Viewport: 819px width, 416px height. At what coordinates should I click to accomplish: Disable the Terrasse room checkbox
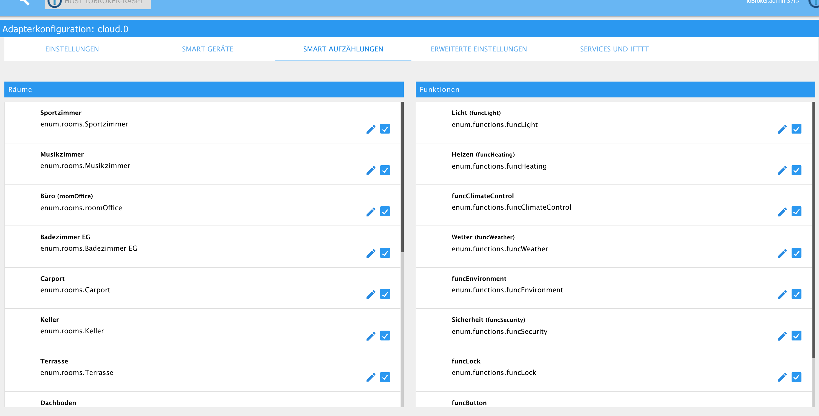tap(385, 377)
